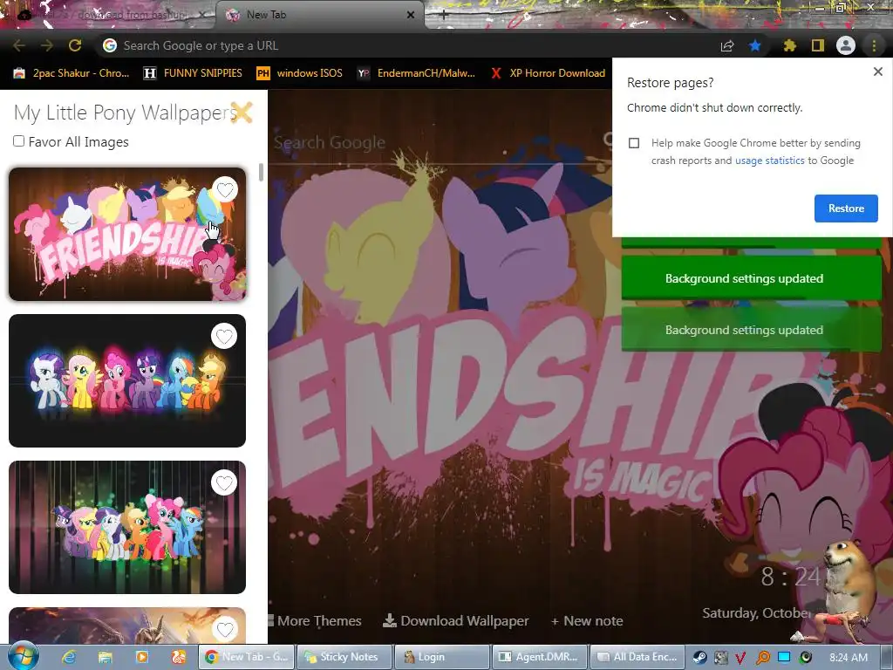Open the Chrome profile avatar menu
This screenshot has width=893, height=670.
coord(846,45)
